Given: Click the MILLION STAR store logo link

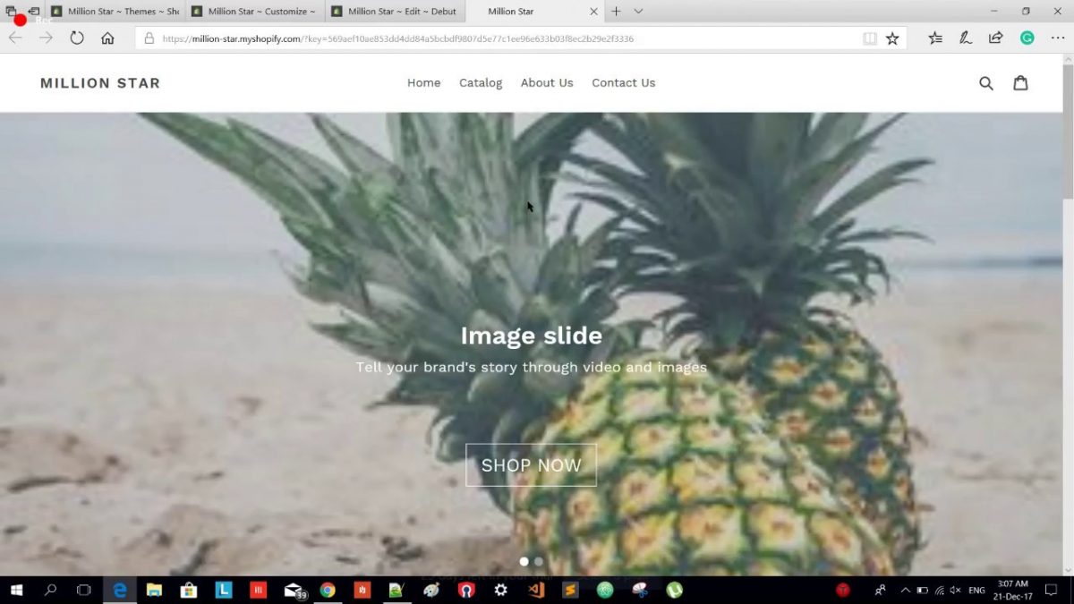Looking at the screenshot, I should click(100, 83).
